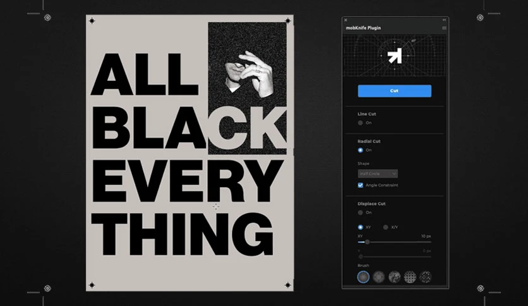Click the word ALL on the poster
The height and width of the screenshot is (306, 528).
144,75
